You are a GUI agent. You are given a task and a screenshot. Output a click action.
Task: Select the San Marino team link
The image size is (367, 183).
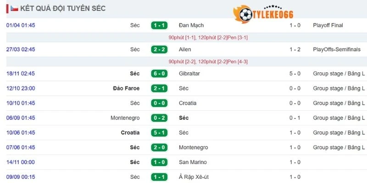pyautogui.click(x=193, y=162)
